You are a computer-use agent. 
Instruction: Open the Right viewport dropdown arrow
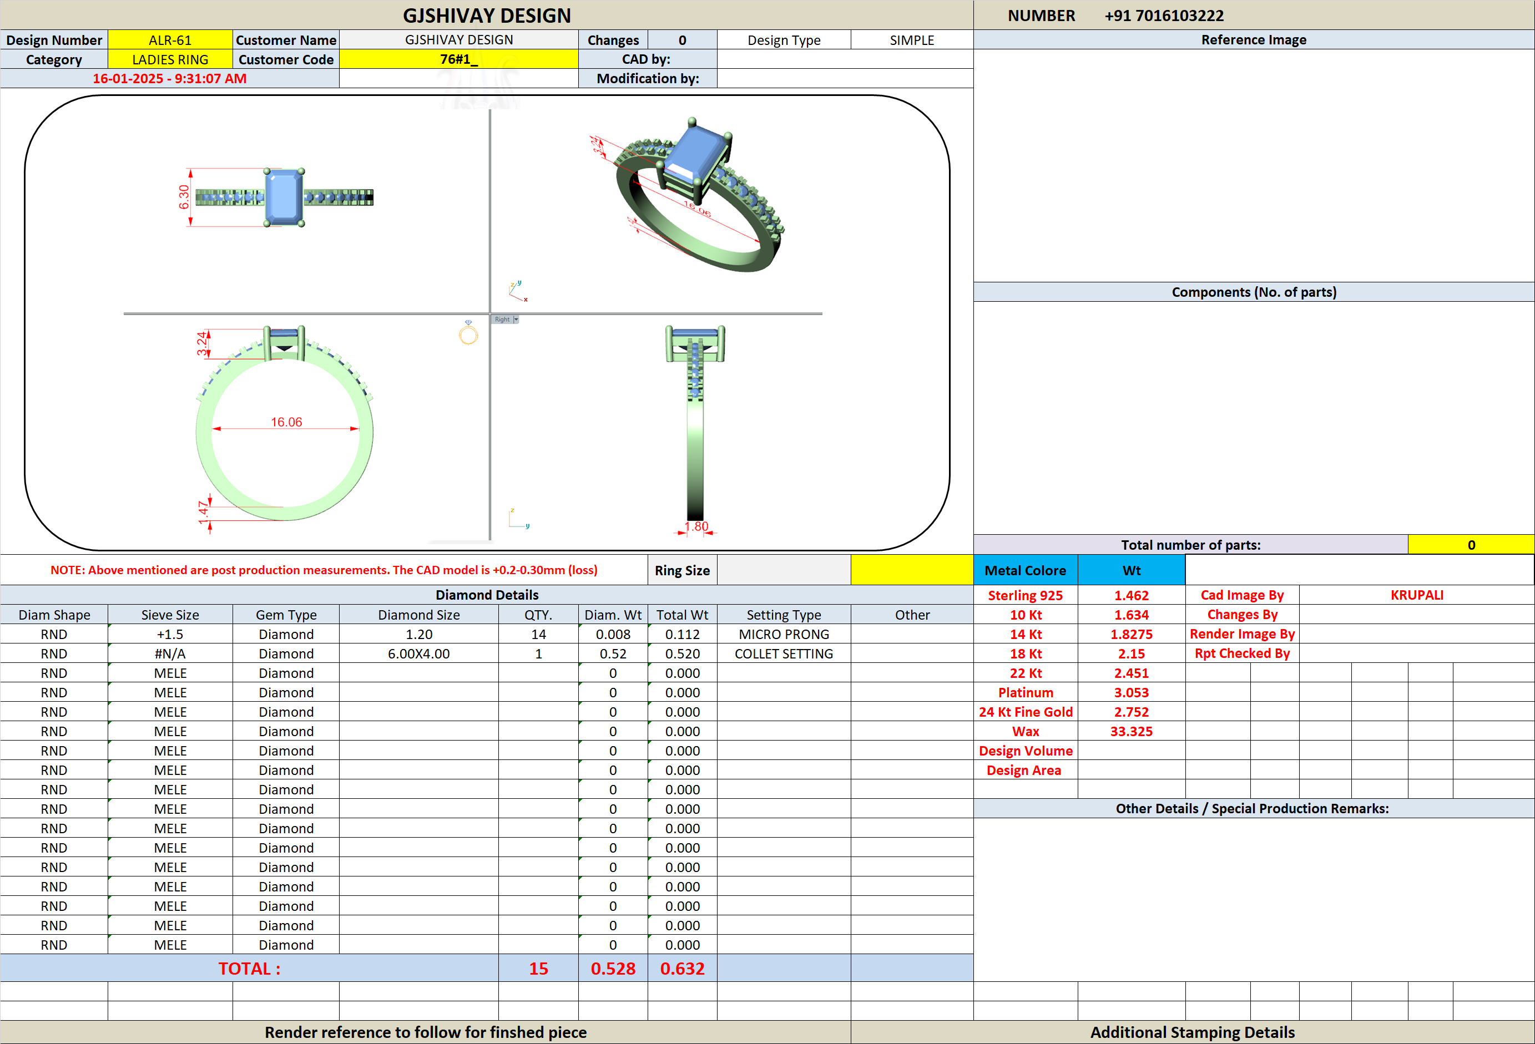pos(516,320)
